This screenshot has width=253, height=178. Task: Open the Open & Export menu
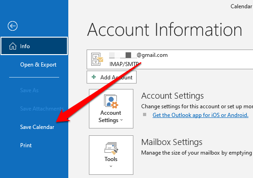(x=38, y=65)
